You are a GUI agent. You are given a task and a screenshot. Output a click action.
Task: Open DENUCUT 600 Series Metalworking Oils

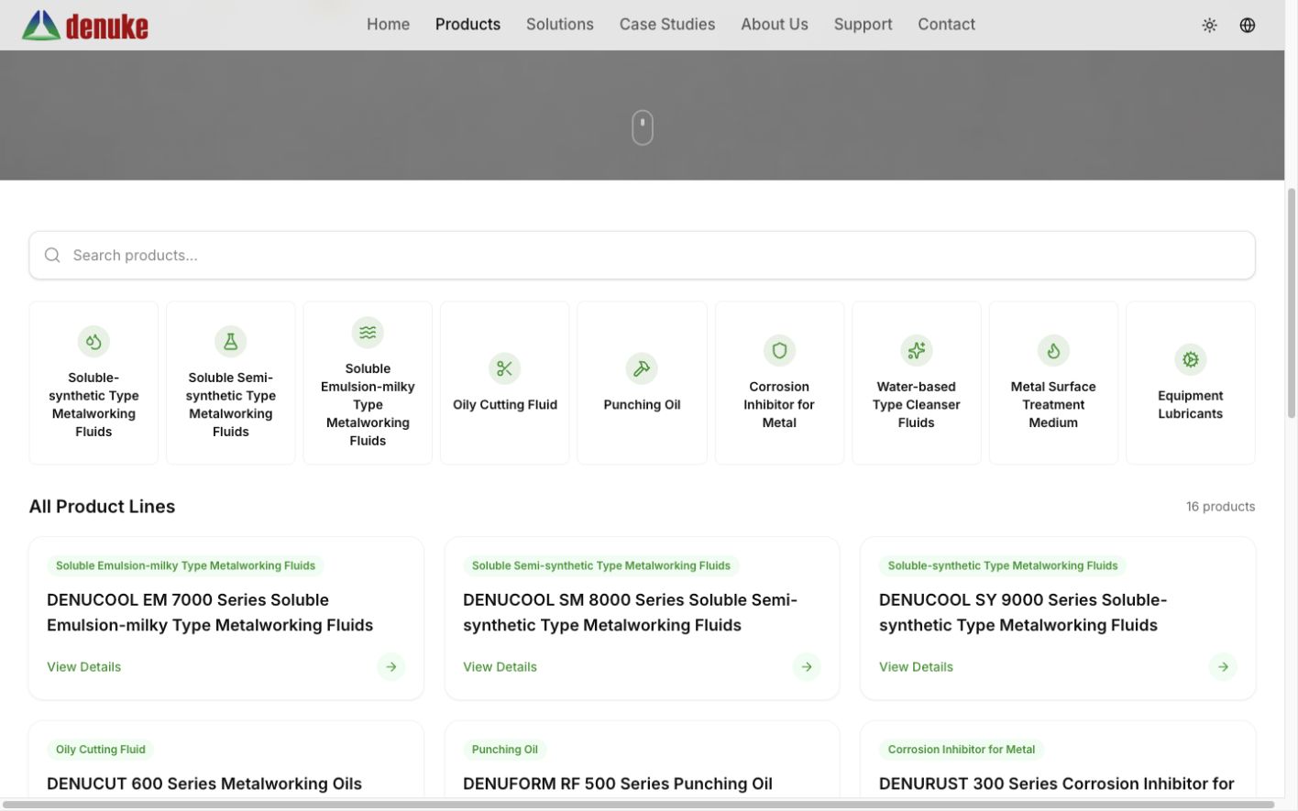click(x=204, y=784)
